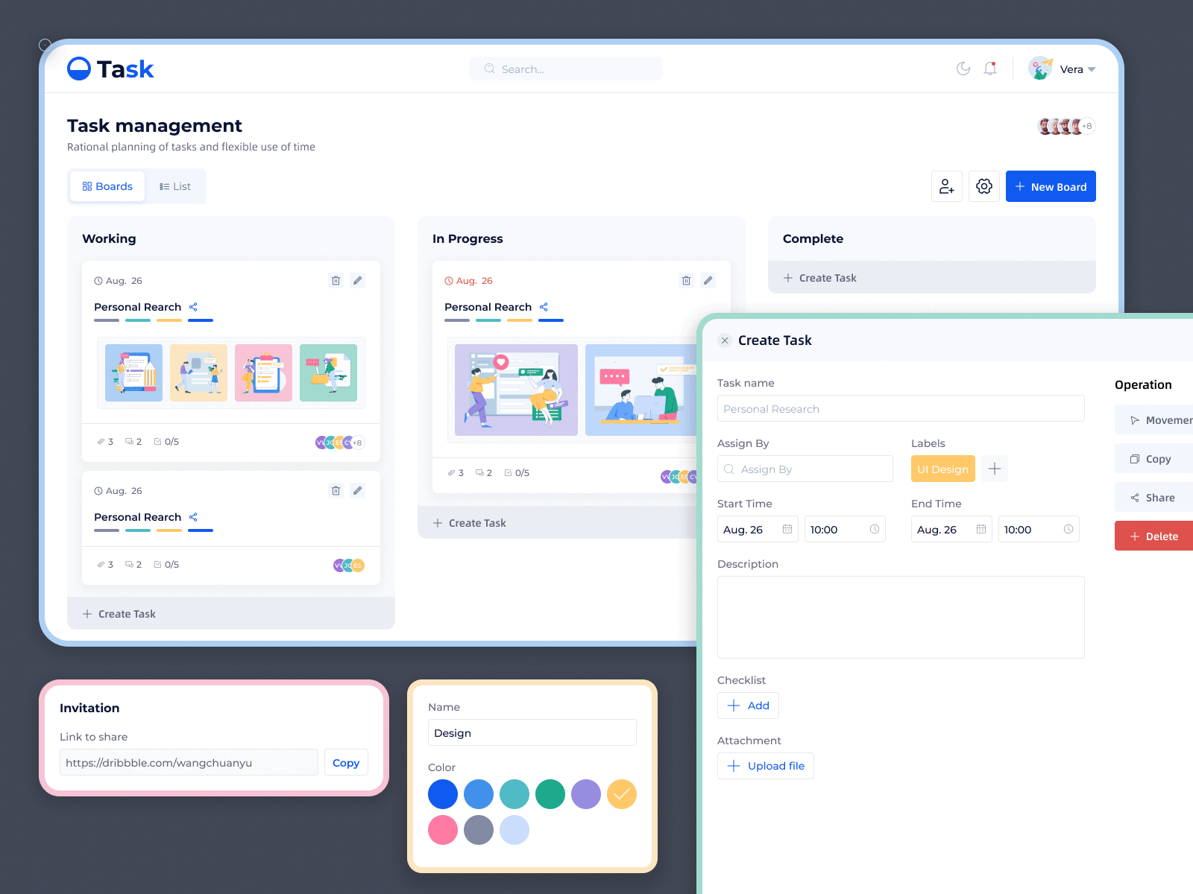1193x894 pixels.
Task: Click the add member icon button
Action: click(x=947, y=186)
